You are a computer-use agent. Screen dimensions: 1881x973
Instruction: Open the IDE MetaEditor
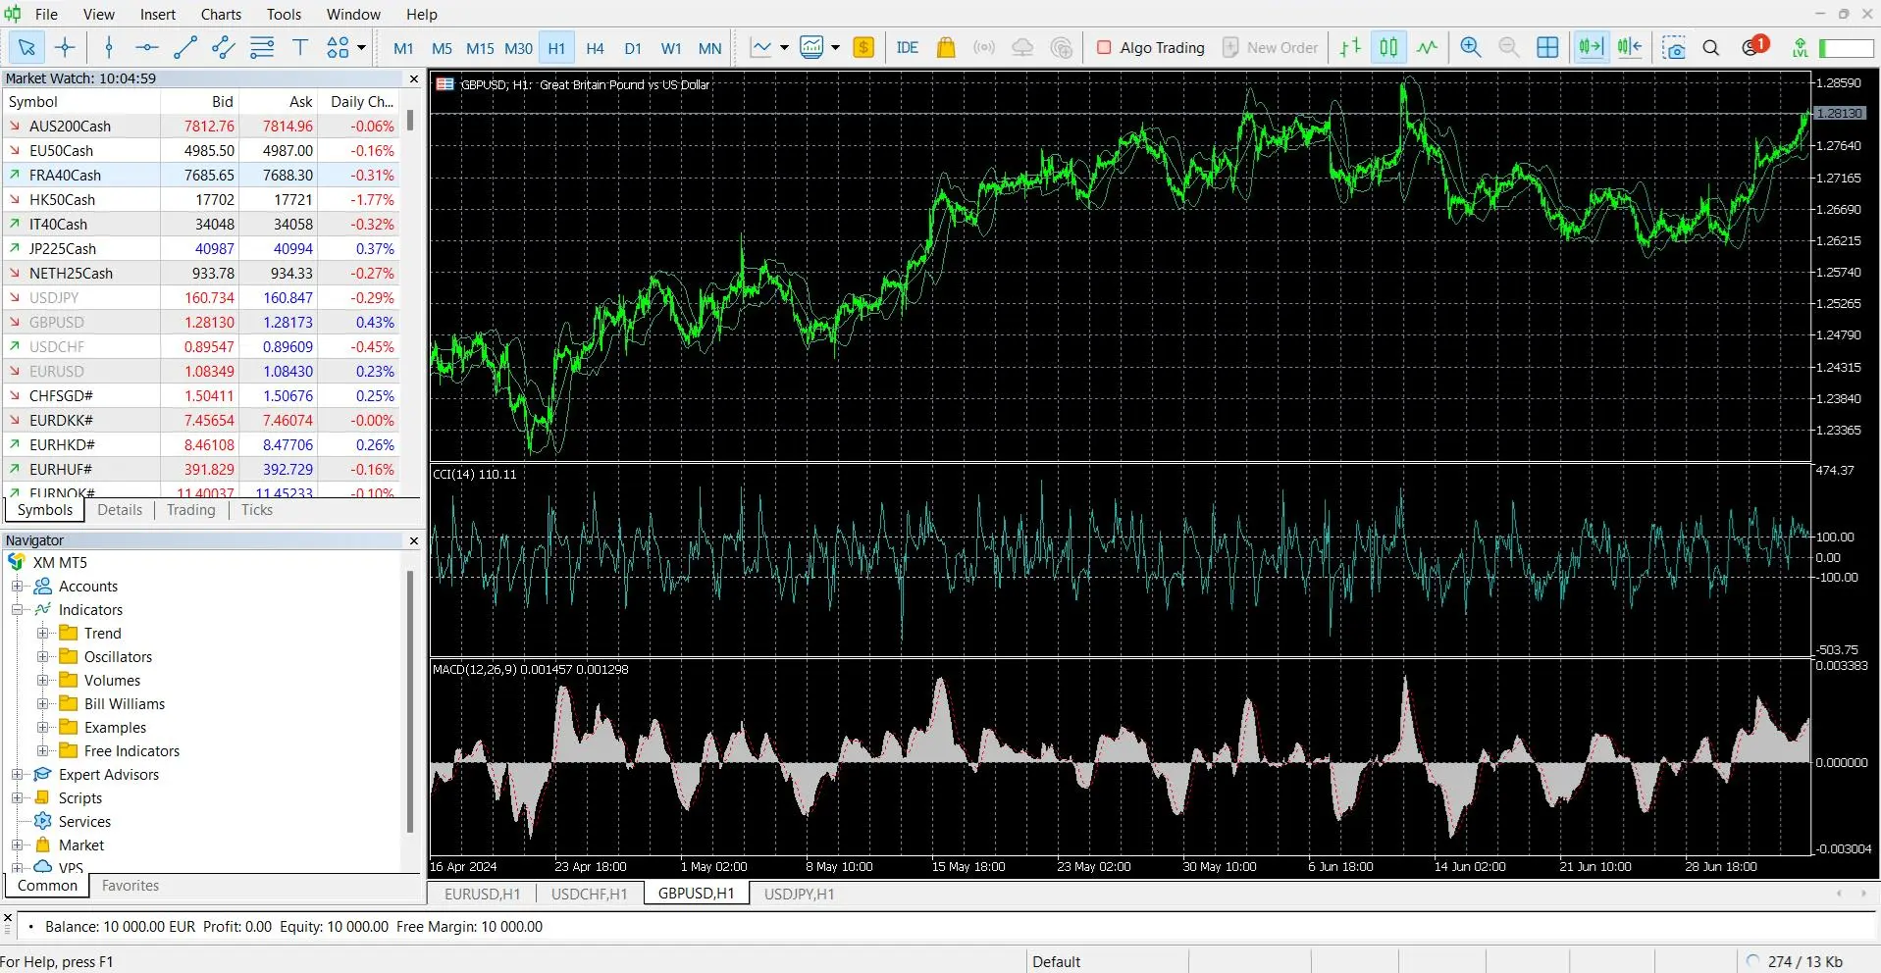(x=908, y=47)
